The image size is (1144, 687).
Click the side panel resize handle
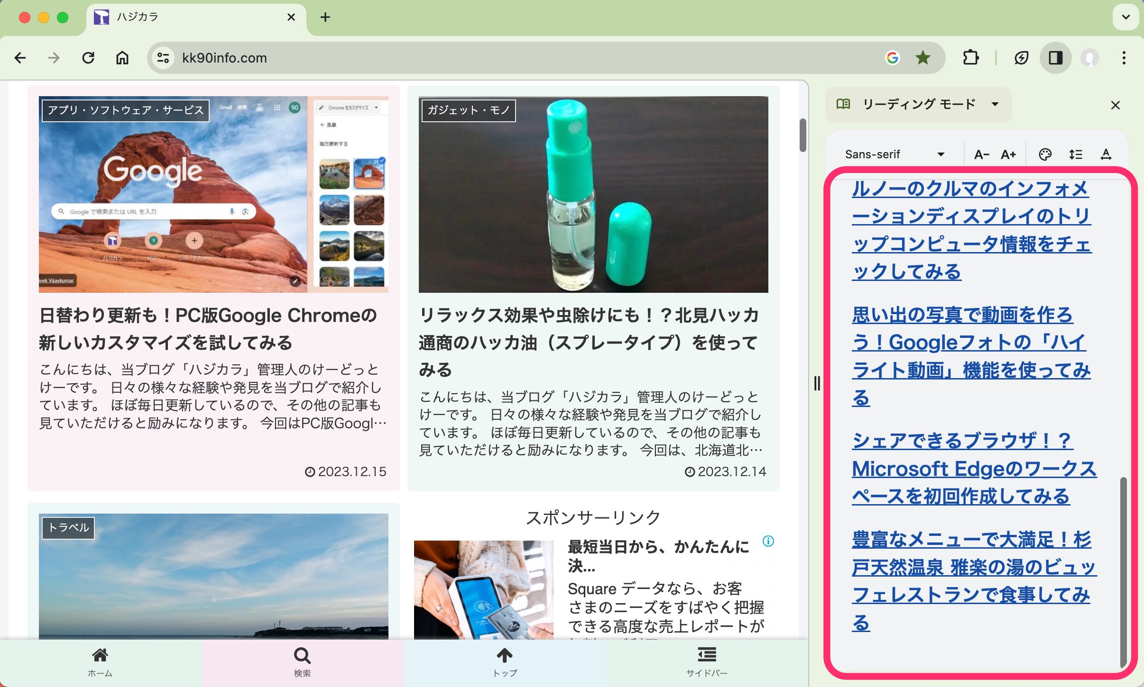(x=817, y=383)
